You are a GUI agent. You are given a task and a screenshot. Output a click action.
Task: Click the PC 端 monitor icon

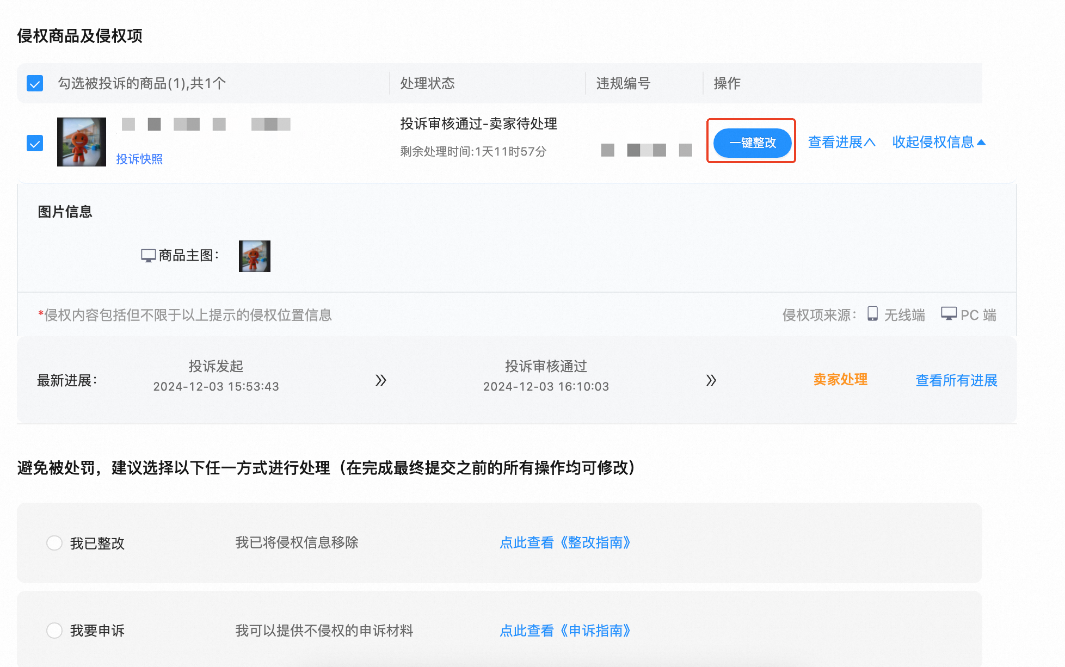coord(949,314)
